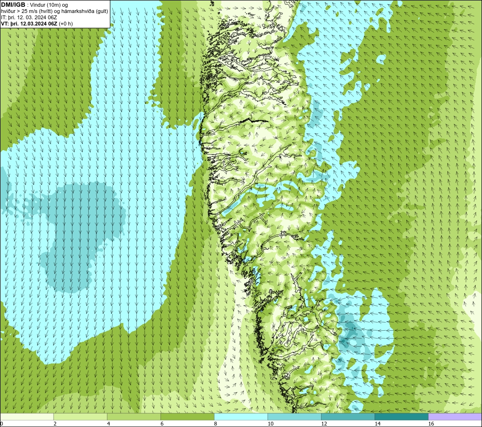Click the legend value label 6
The image size is (482, 427).
(x=162, y=424)
